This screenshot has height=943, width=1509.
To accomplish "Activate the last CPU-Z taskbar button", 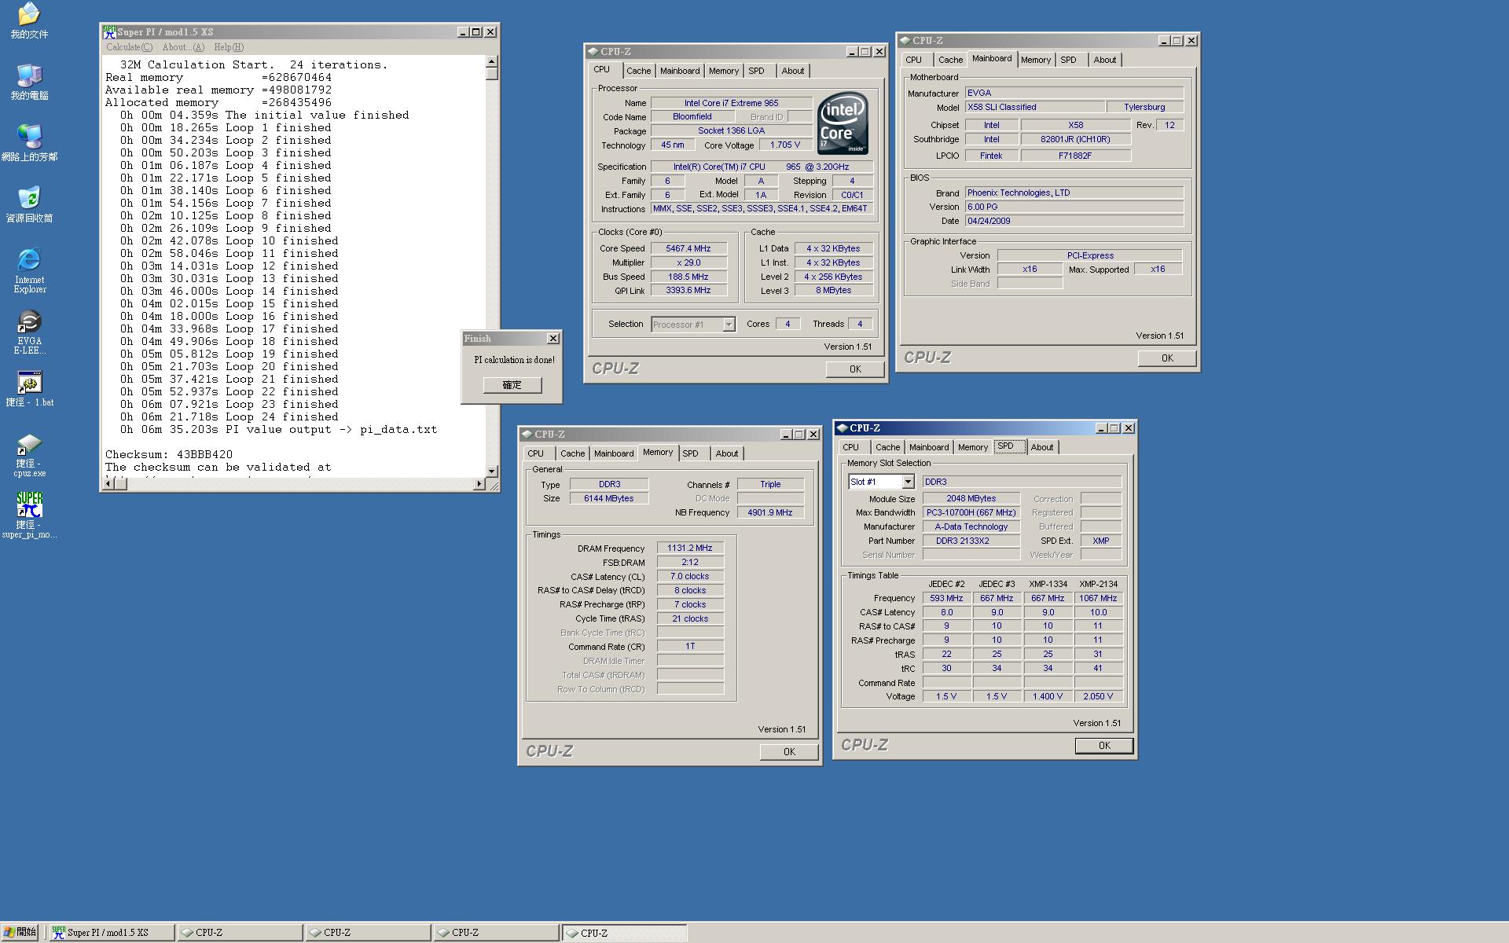I will pyautogui.click(x=624, y=933).
